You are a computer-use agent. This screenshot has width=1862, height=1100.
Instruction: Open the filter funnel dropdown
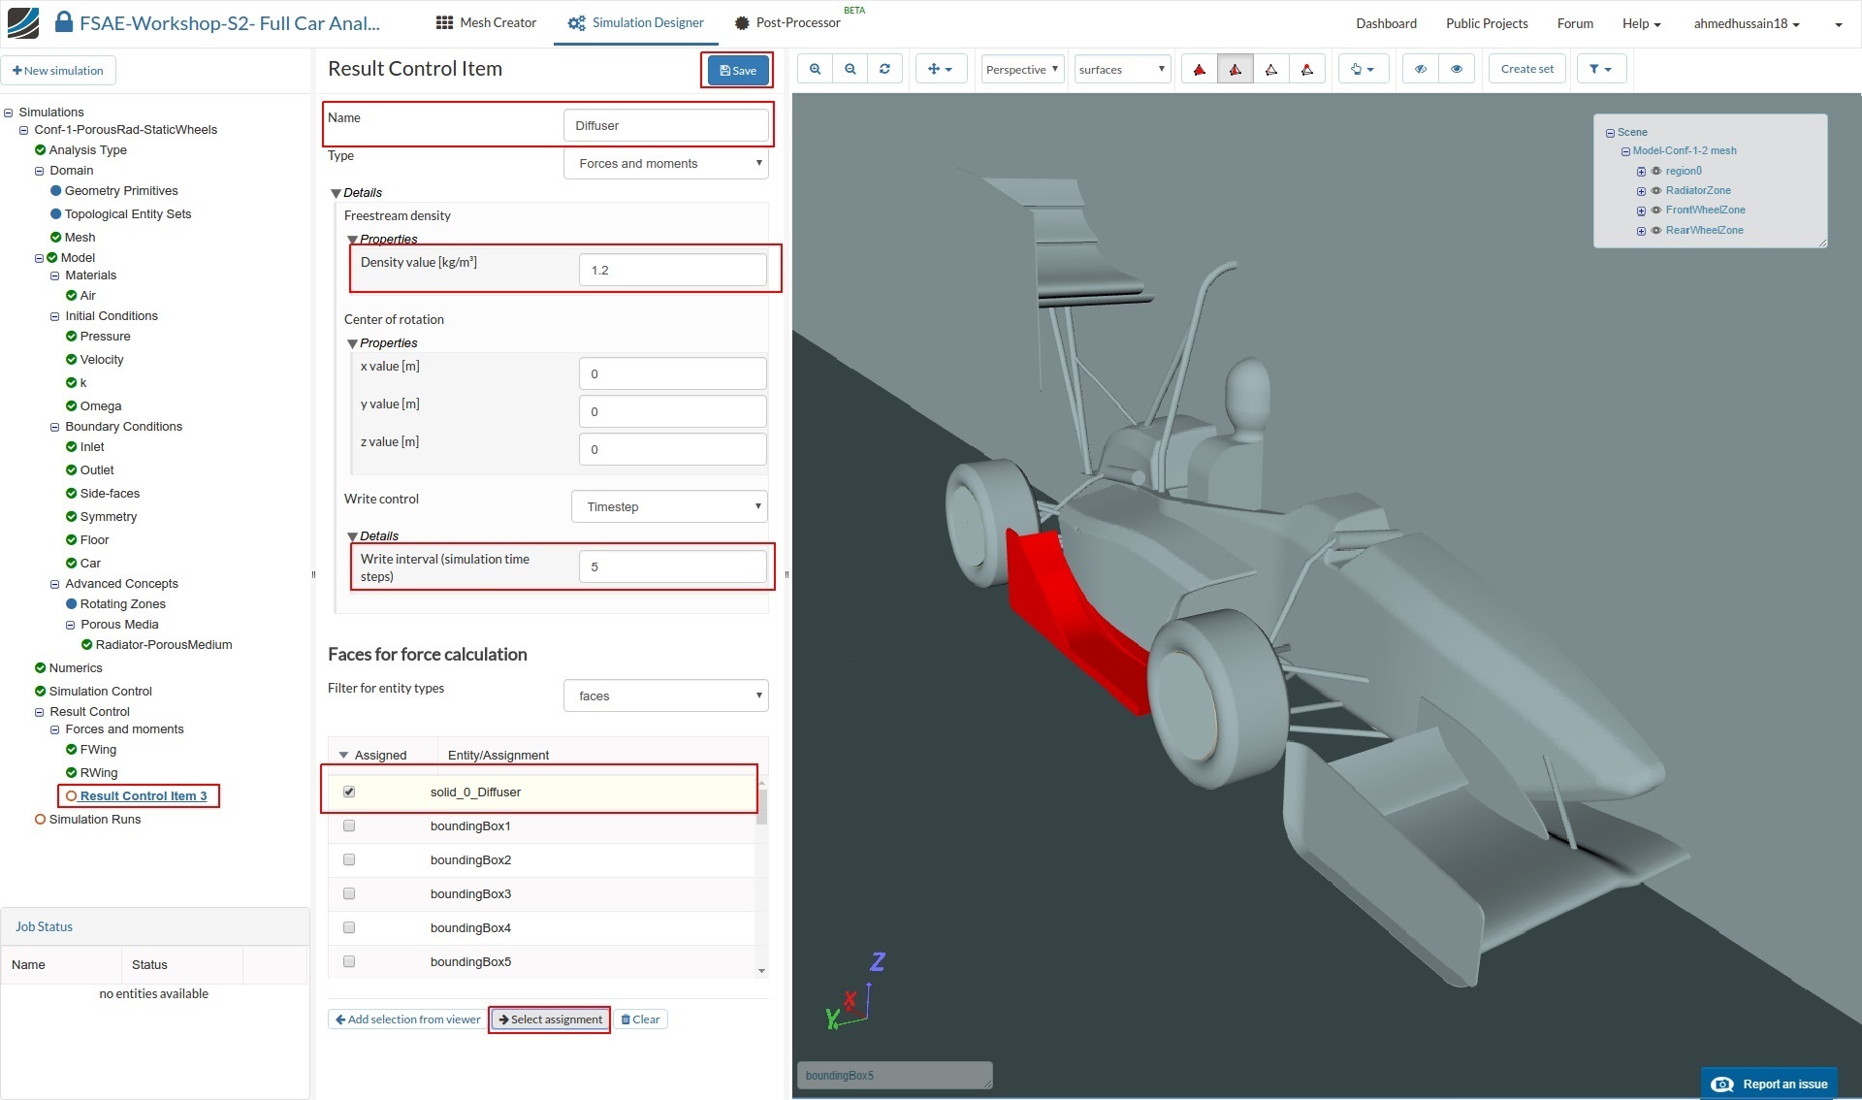pos(1600,69)
